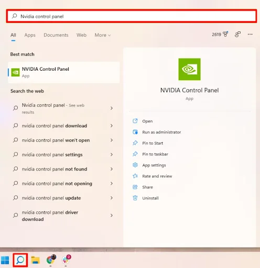This screenshot has width=260, height=268.
Task: Click the magnifier icon beside driver download suggestion
Action: coord(15,216)
